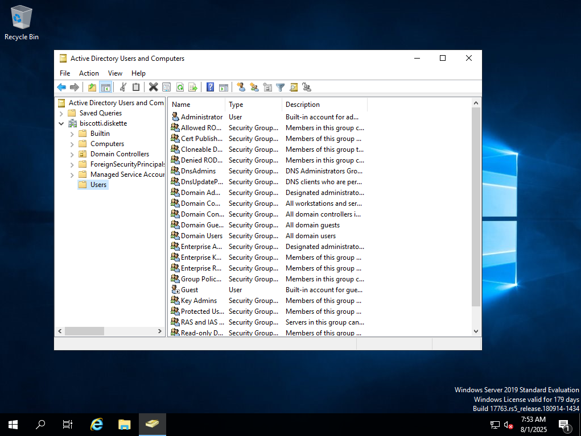Open Internet Explorer from the taskbar
The width and height of the screenshot is (581, 436).
pyautogui.click(x=97, y=424)
